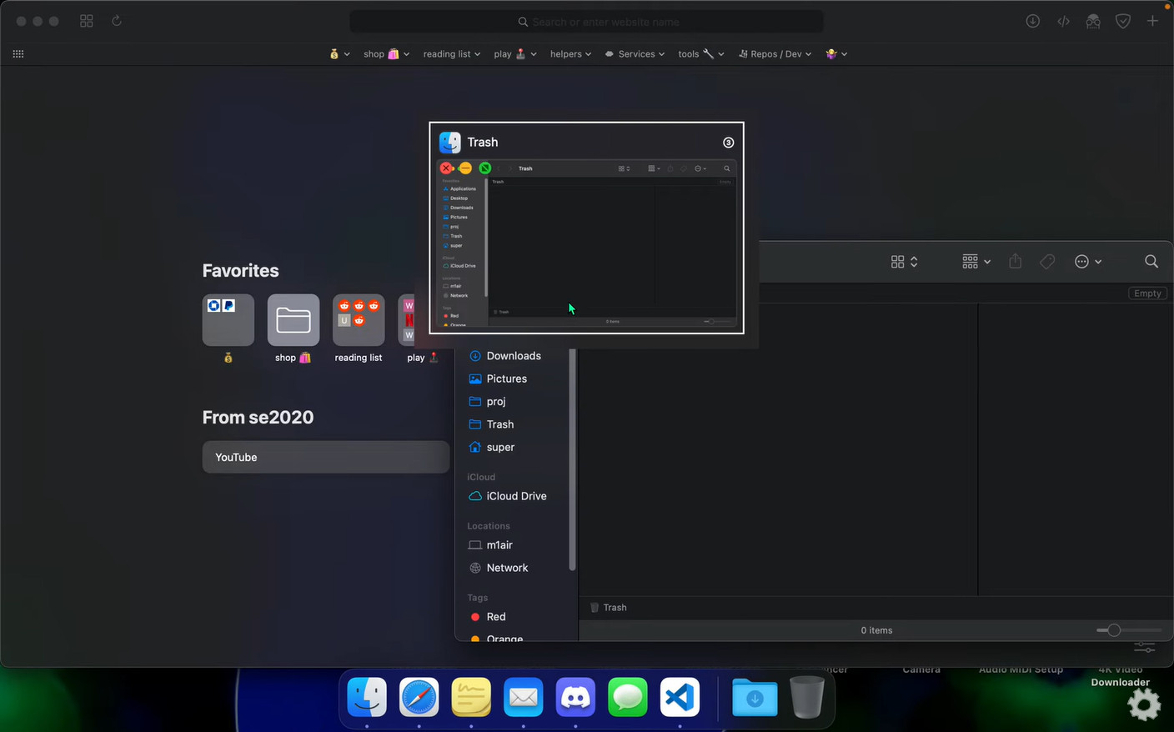Screen dimensions: 1174x732
Task: Open Finder from the Dock
Action: point(367,697)
